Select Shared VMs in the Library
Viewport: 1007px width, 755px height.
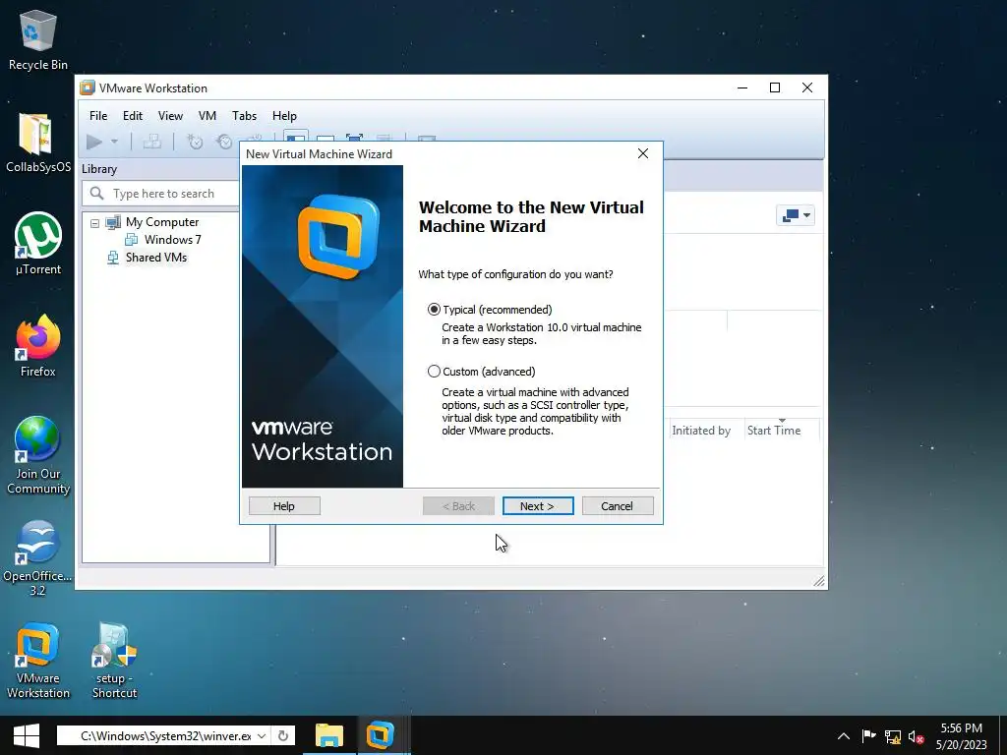[x=156, y=258]
